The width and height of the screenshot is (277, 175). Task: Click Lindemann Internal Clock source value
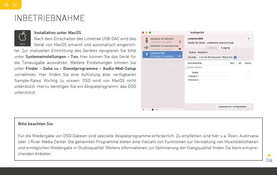[220, 43]
